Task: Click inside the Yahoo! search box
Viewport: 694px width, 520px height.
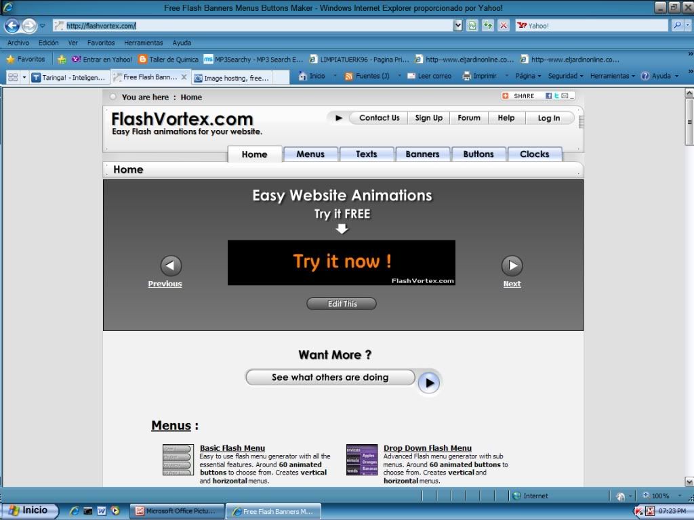Action: 592,26
